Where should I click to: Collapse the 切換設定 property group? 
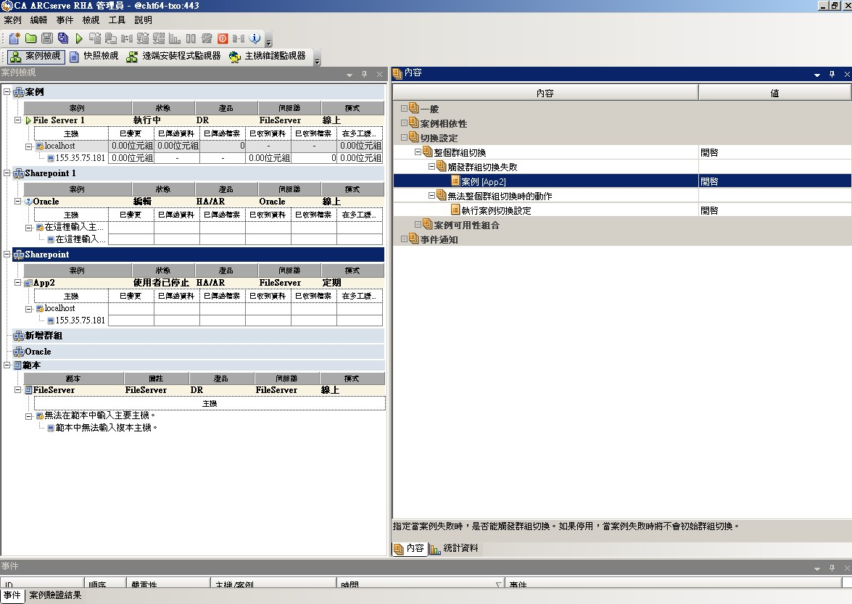[405, 138]
